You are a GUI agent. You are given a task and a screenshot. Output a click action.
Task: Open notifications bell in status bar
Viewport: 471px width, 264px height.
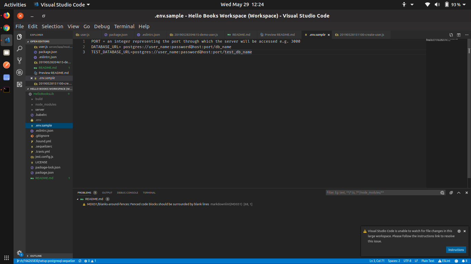click(464, 261)
